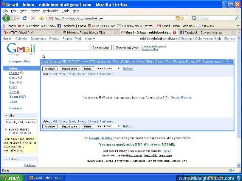Image resolution: width=242 pixels, height=181 pixels.
Task: Open the MR CHAT bookmark
Action: tap(206, 26)
